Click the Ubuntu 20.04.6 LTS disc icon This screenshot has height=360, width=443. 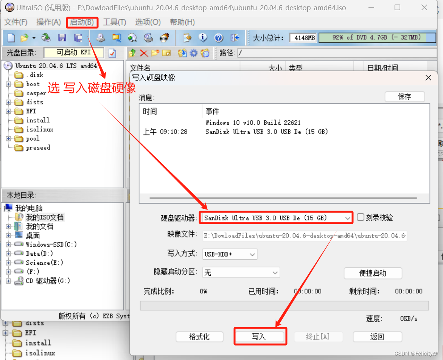point(8,65)
